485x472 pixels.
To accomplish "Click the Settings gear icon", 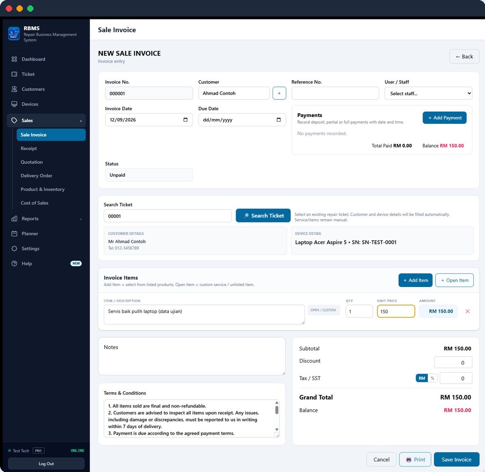I will click(x=14, y=249).
